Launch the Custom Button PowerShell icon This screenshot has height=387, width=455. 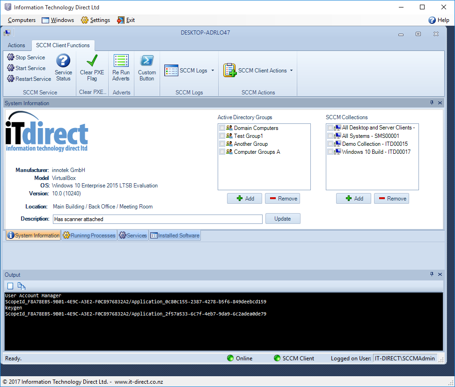tap(147, 61)
